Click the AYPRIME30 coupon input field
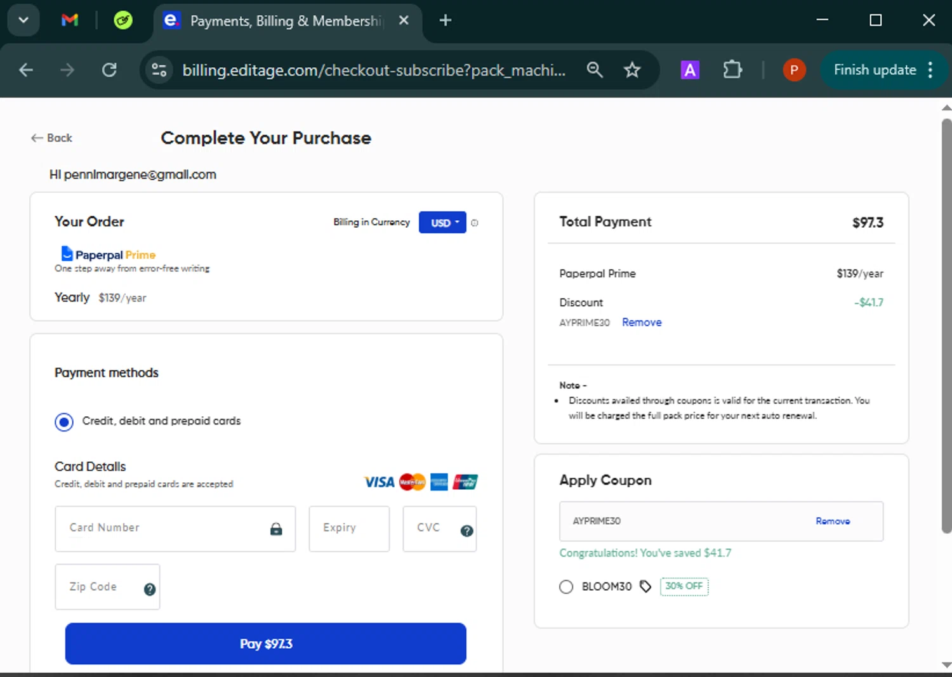 [721, 522]
